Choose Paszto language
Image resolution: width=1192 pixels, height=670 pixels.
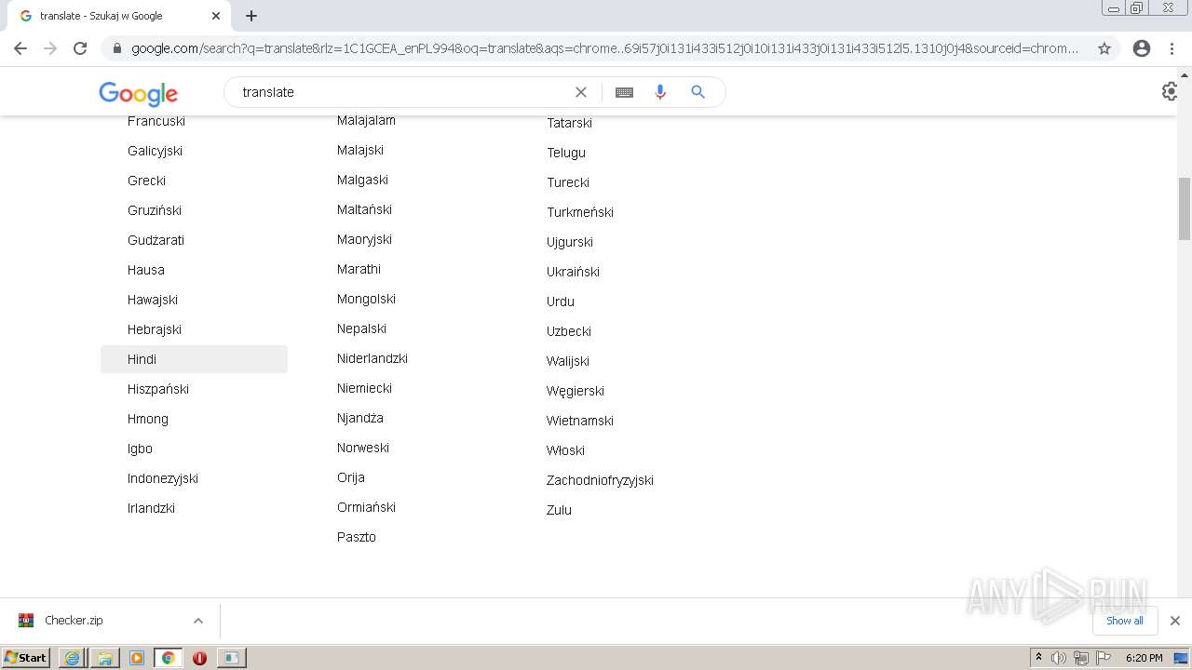357,537
